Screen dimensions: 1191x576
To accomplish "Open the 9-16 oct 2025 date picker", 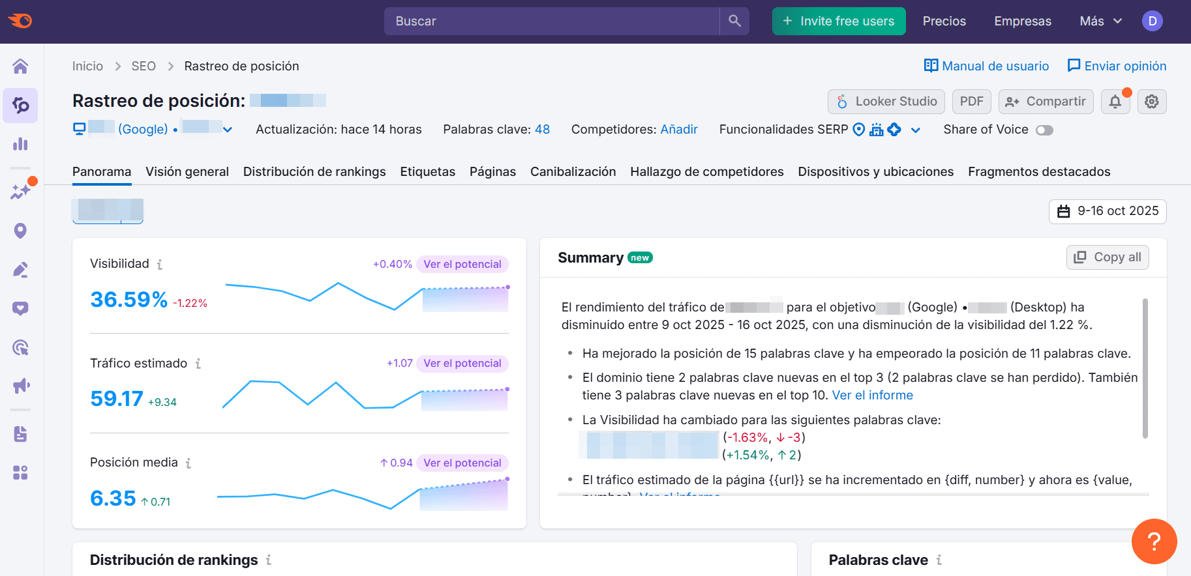I will 1108,211.
